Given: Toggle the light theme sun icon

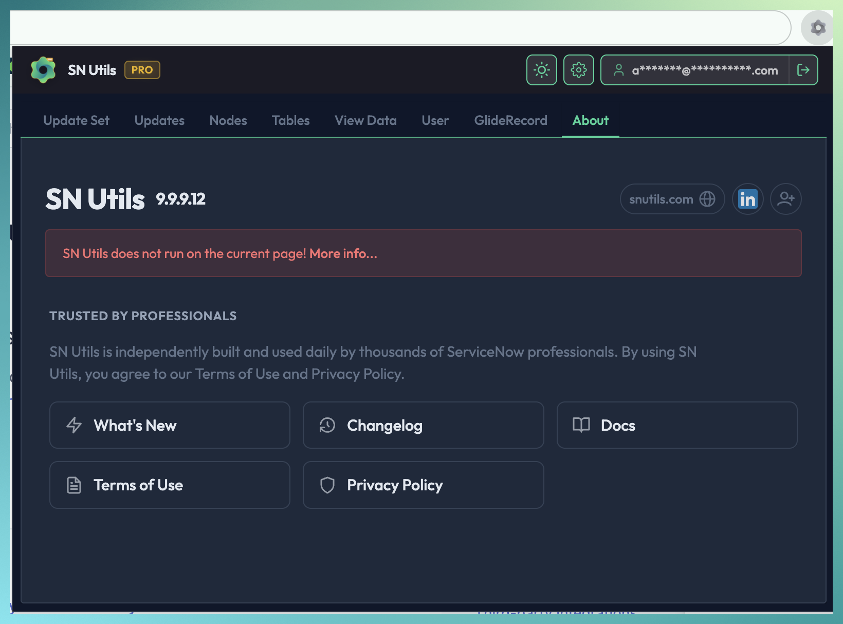Looking at the screenshot, I should (541, 69).
